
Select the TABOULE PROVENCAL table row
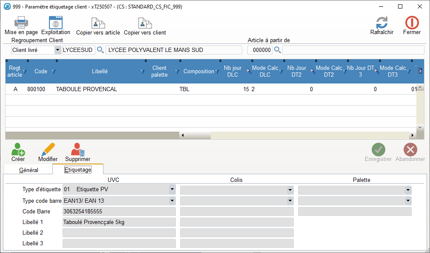86,89
